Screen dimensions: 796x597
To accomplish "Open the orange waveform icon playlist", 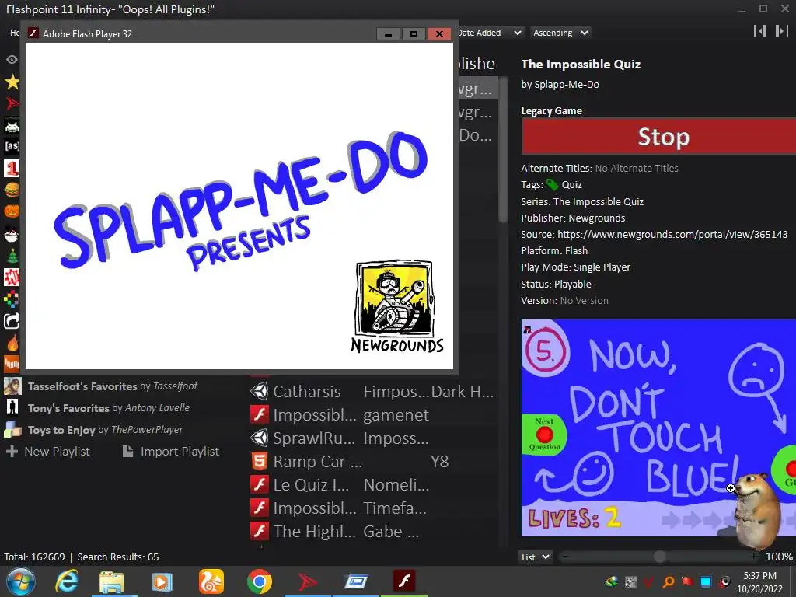I will (x=12, y=364).
